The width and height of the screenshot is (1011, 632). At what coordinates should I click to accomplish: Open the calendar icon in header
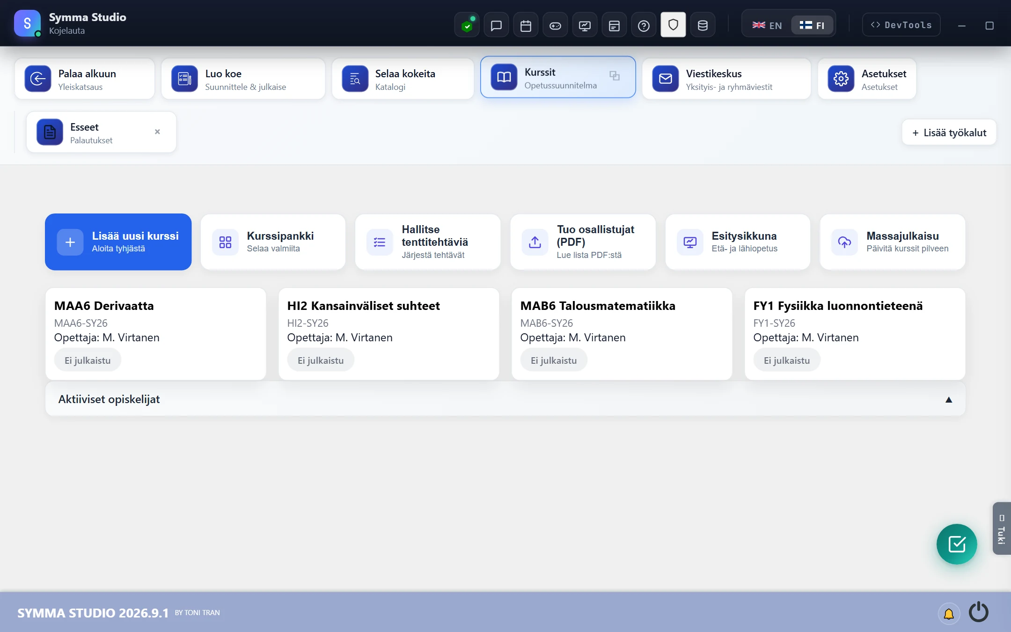(526, 25)
